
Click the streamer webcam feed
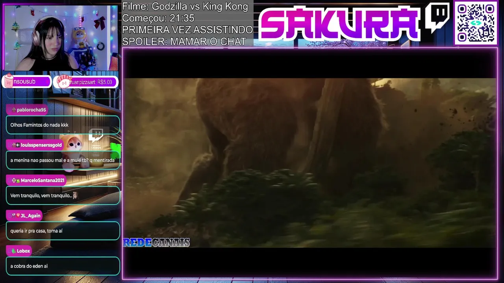pyautogui.click(x=61, y=38)
